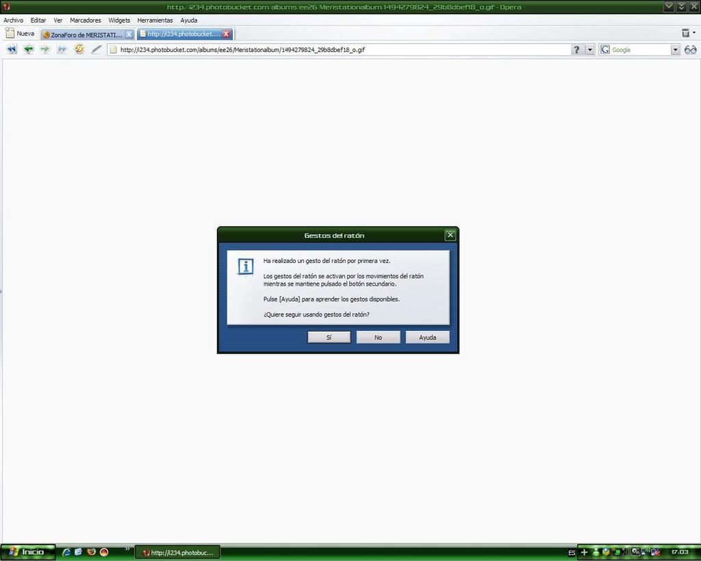701x561 pixels.
Task: Open the Herramientas menu
Action: (155, 21)
